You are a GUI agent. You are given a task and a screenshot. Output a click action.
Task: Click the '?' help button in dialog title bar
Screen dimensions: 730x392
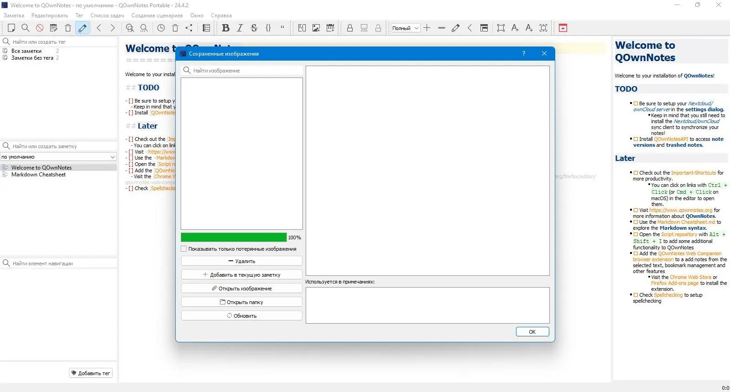click(x=523, y=53)
